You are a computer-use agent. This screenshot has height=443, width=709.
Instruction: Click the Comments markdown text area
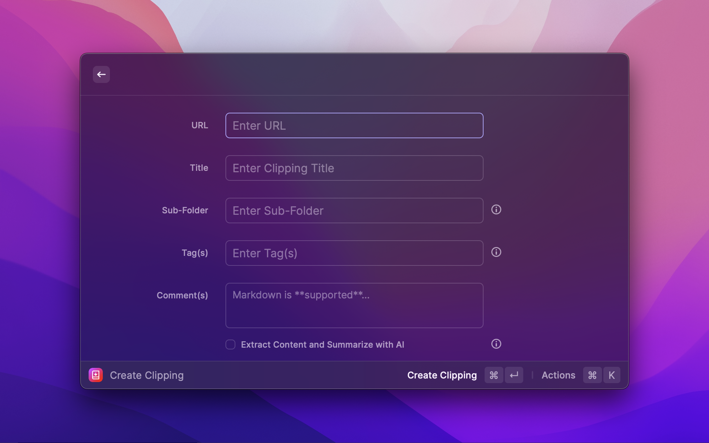pyautogui.click(x=354, y=305)
